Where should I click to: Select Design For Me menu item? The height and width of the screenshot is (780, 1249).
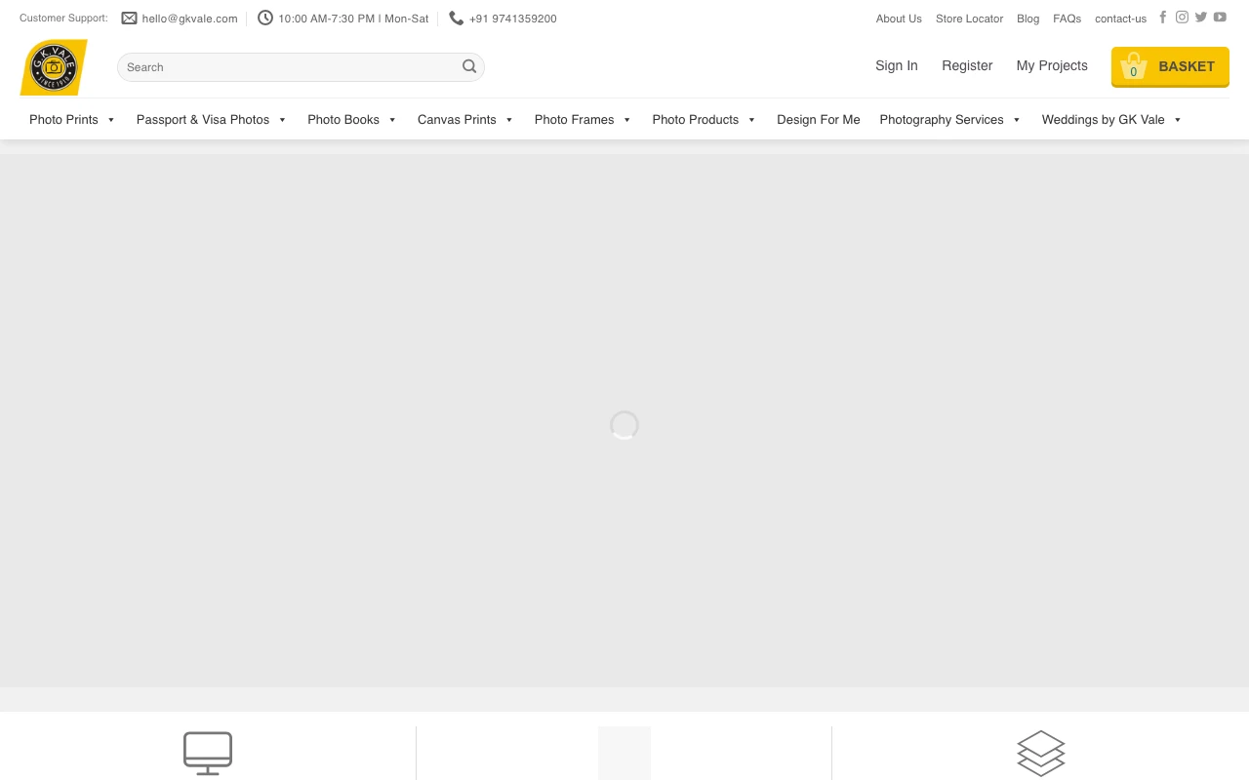click(x=818, y=120)
